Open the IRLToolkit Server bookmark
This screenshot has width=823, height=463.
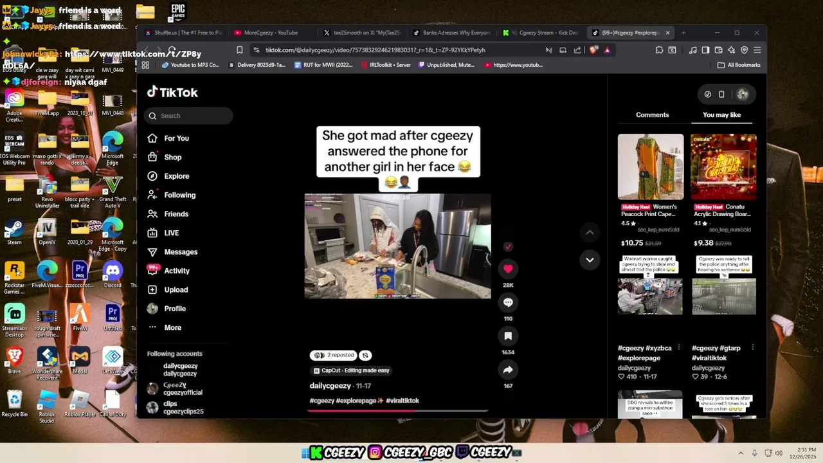(x=386, y=65)
